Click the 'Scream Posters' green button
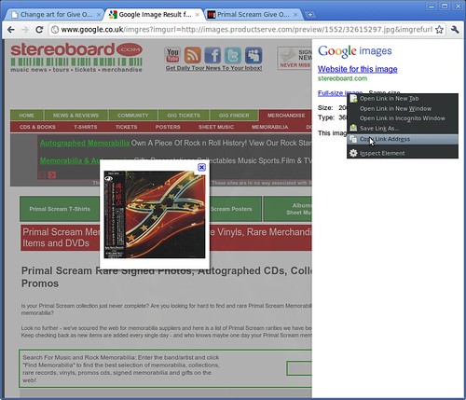 [x=236, y=209]
